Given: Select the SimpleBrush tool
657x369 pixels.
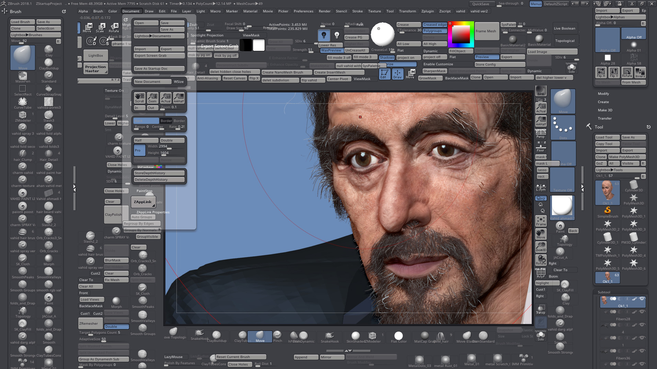Looking at the screenshot, I should [x=608, y=212].
